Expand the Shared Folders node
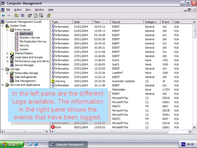Image resolution: width=197 pixels, height=148 pixels. point(7,53)
